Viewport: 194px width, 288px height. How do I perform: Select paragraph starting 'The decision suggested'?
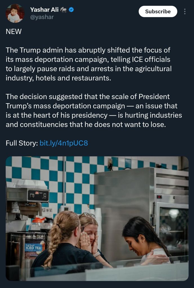tap(94, 111)
